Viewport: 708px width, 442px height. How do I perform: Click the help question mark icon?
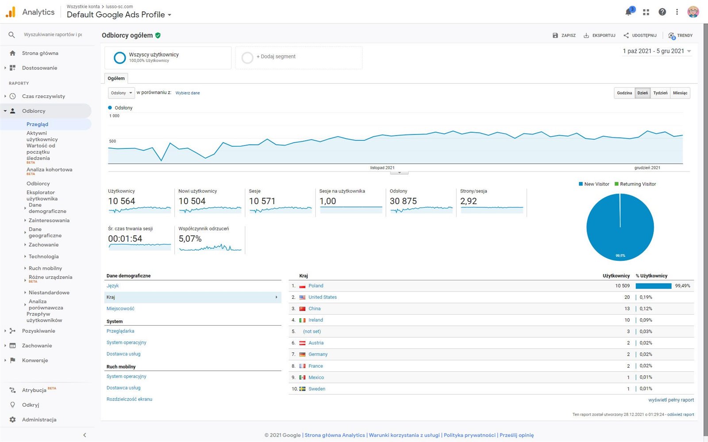click(x=662, y=12)
